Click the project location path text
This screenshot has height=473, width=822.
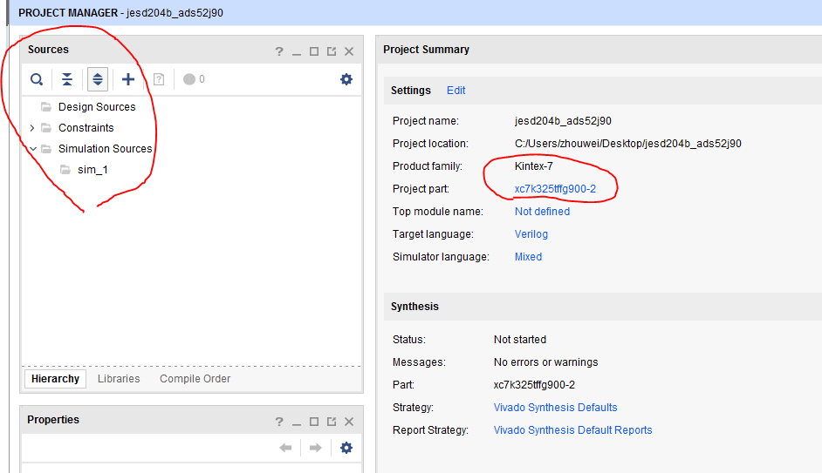pyautogui.click(x=628, y=144)
